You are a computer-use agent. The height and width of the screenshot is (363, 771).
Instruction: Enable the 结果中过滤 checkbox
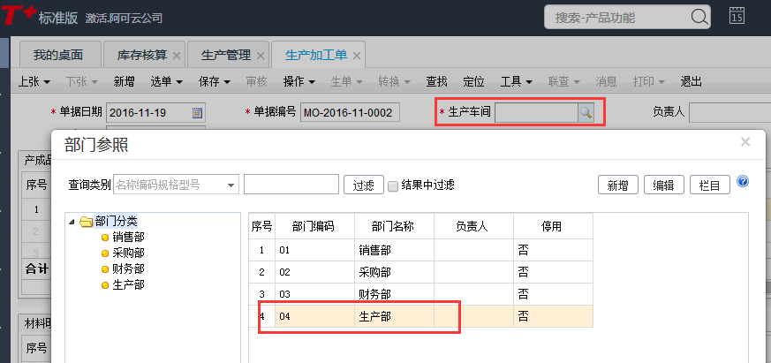point(393,185)
